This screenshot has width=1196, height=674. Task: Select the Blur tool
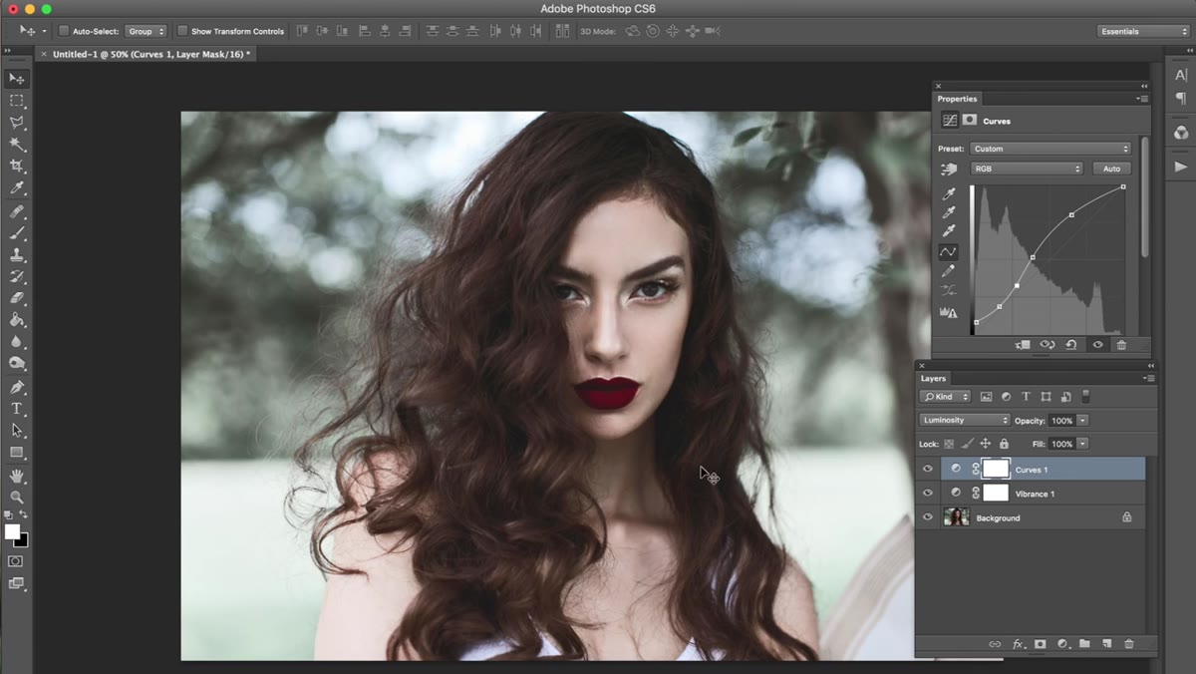[x=17, y=342]
